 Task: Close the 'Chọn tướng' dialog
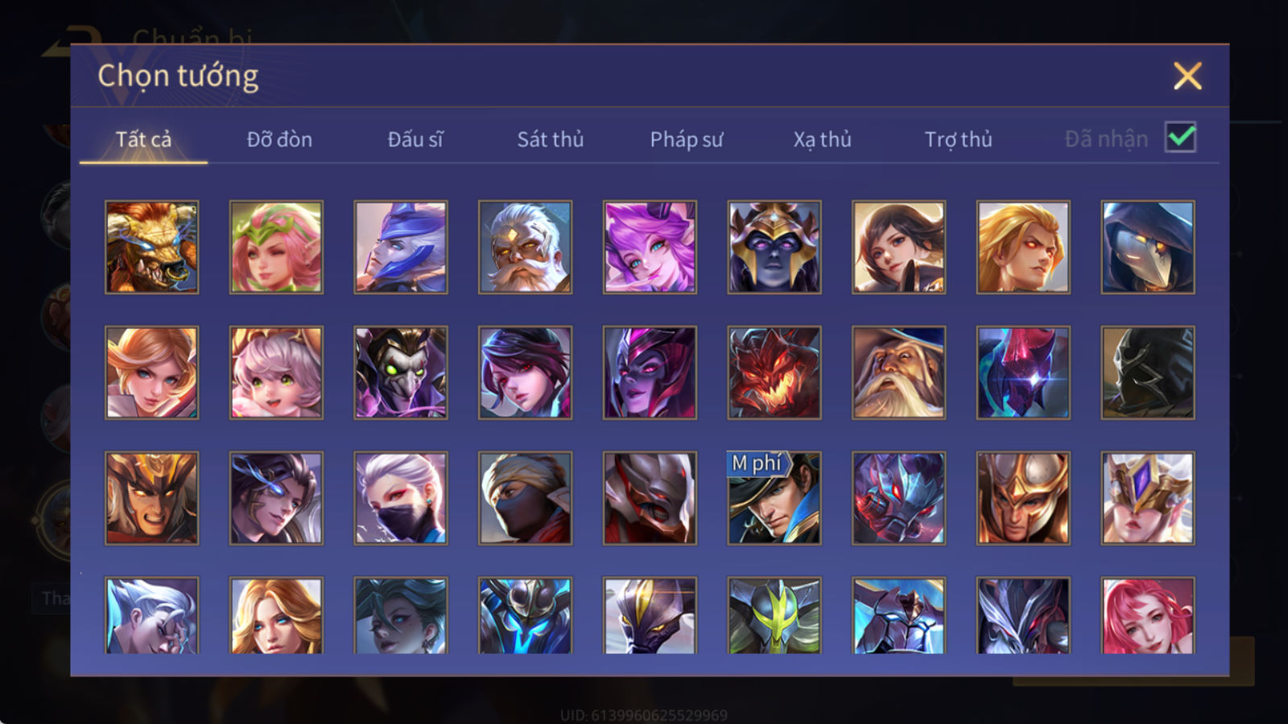[x=1187, y=76]
